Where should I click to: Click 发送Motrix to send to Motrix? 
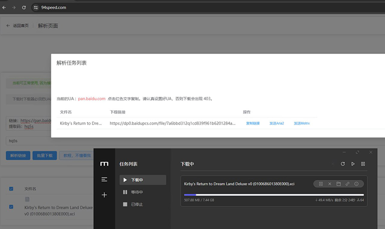tap(302, 123)
